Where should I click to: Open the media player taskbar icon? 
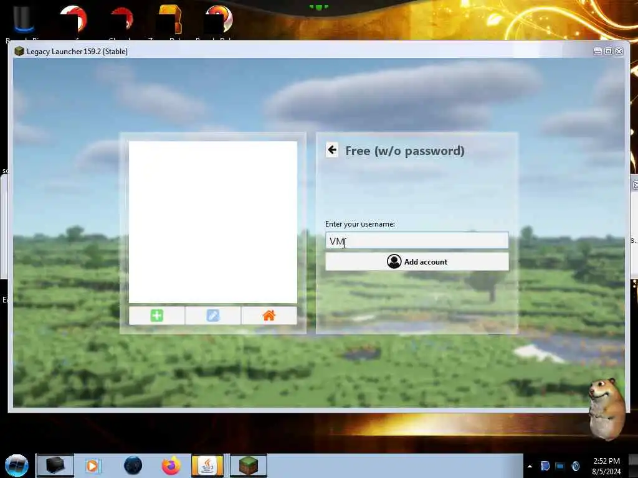click(x=92, y=466)
